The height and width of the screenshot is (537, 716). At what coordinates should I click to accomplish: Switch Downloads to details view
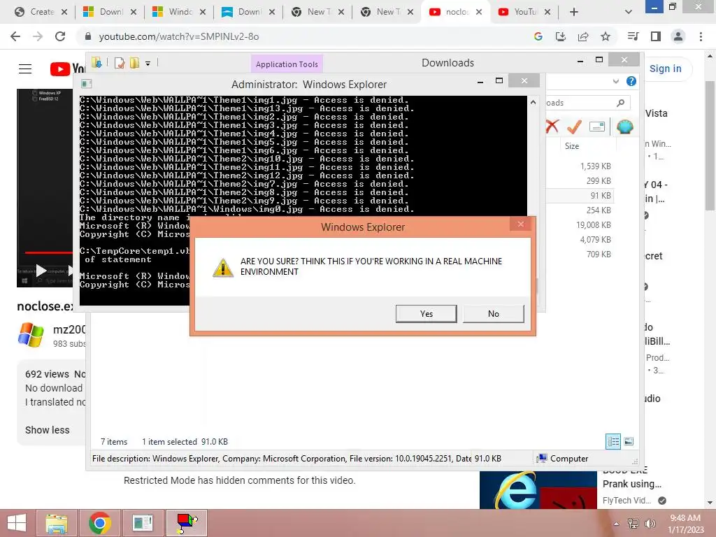click(613, 441)
